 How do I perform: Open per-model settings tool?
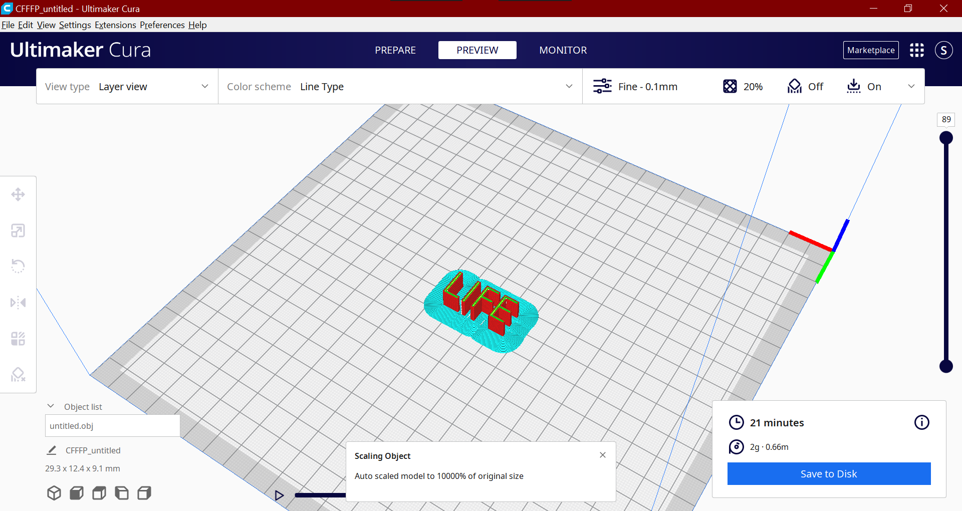18,338
